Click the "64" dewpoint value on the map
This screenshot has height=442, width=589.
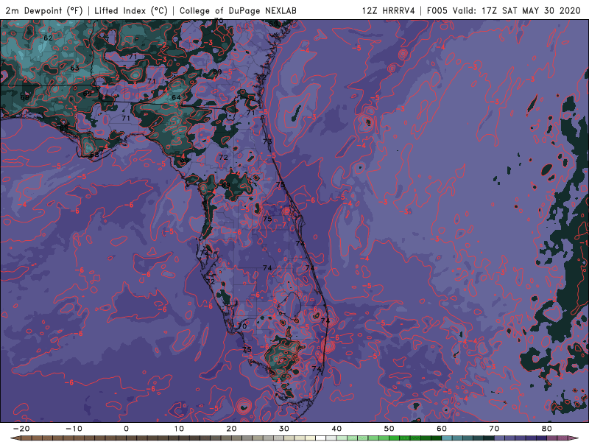pyautogui.click(x=176, y=97)
